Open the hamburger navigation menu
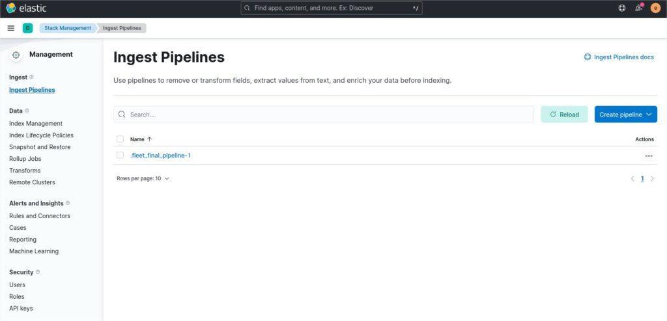This screenshot has height=321, width=667. (x=11, y=28)
